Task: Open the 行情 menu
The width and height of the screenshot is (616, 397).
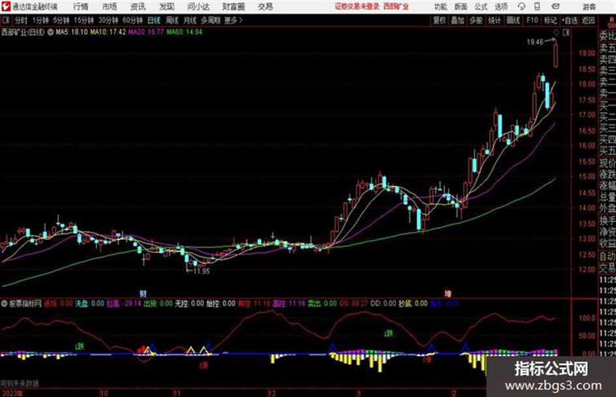Action: (x=81, y=7)
